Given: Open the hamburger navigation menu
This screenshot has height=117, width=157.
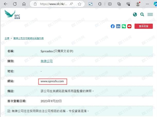Looking at the screenshot, I should click(150, 14).
